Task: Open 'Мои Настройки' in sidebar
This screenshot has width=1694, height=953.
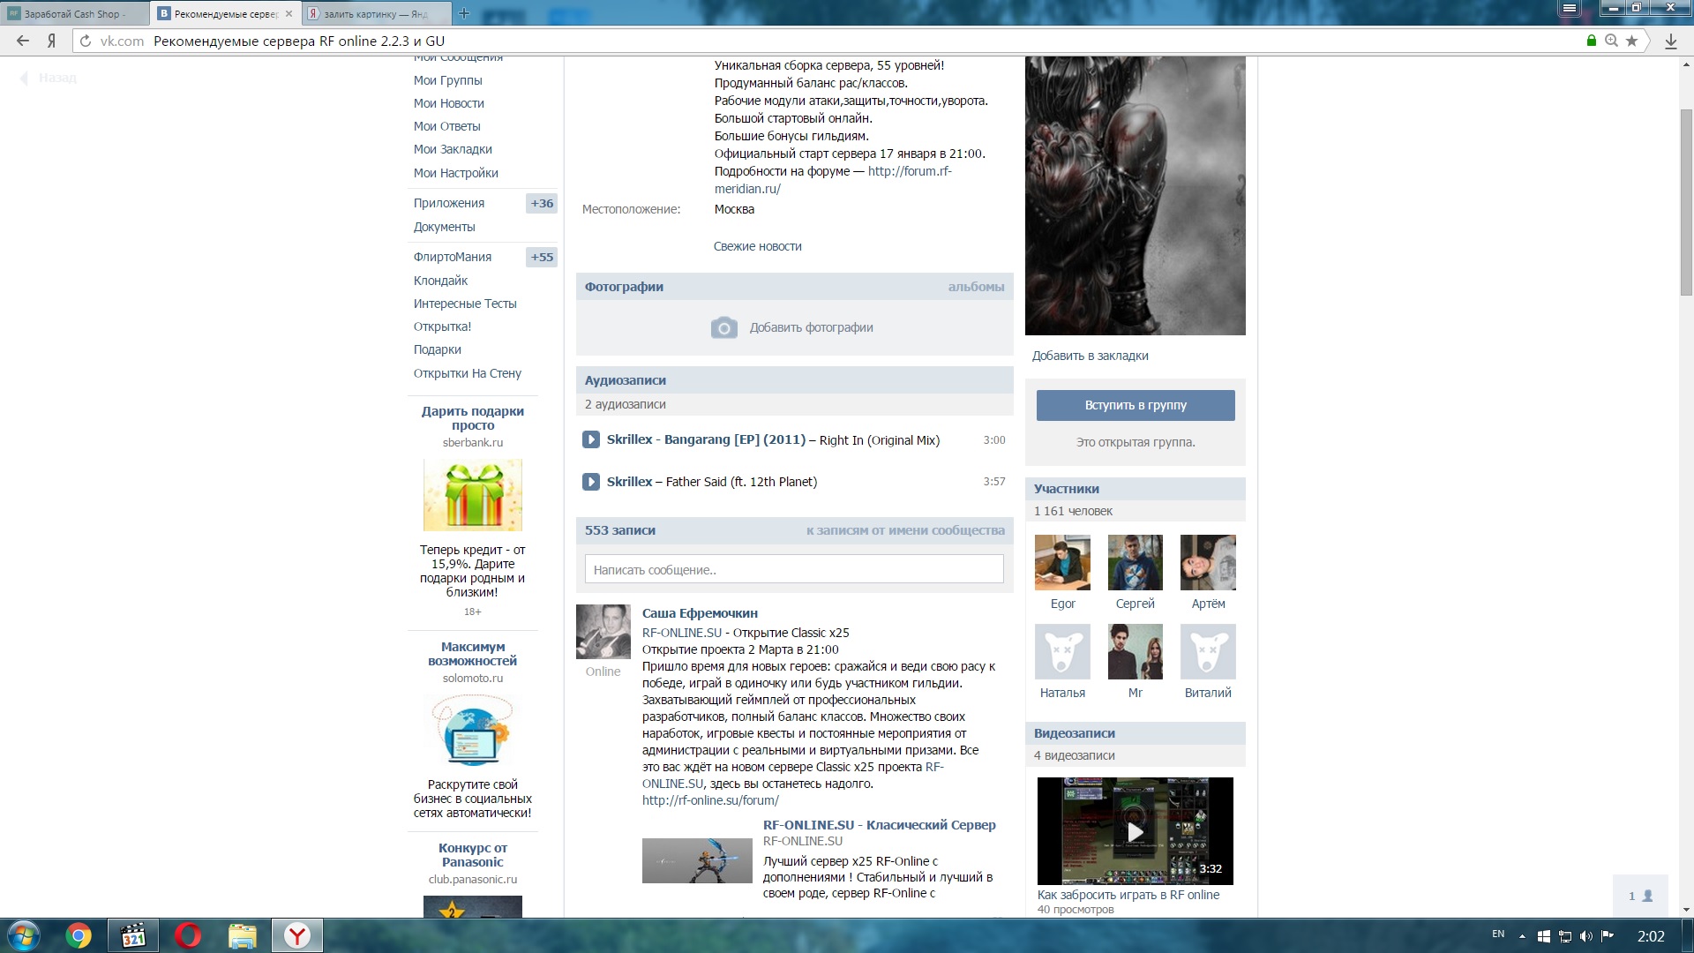Action: (x=455, y=173)
